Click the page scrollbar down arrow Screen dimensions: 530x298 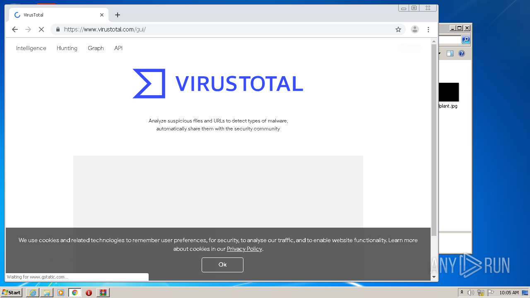(x=434, y=277)
